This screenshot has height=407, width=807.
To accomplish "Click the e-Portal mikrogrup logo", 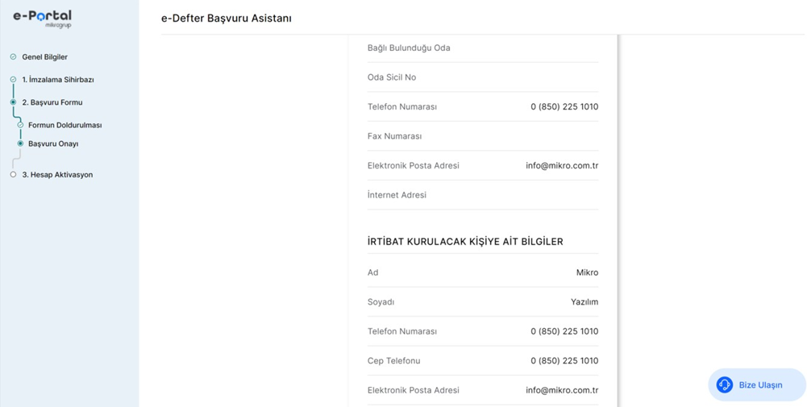I will coord(42,18).
